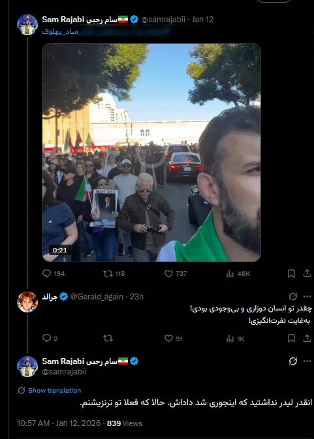Open the @samrajabii handle link in top post

point(163,20)
